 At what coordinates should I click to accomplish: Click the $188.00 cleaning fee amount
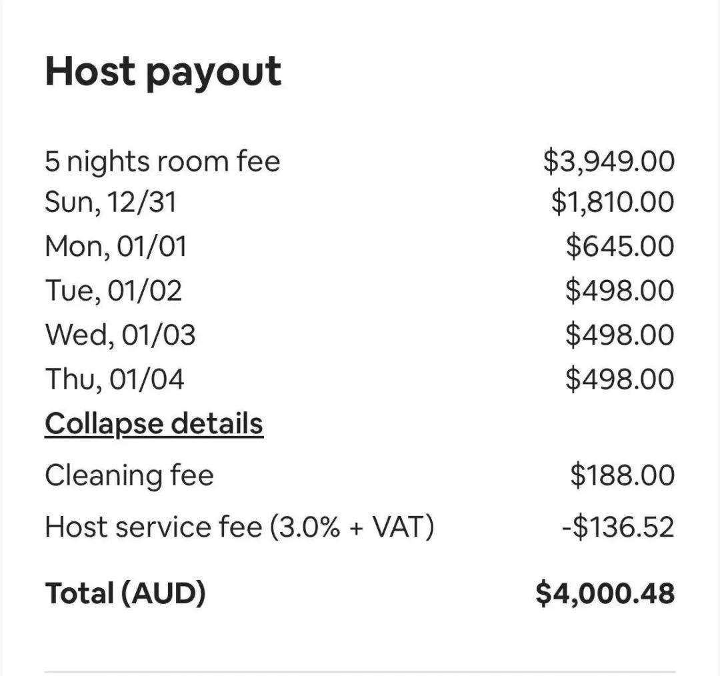(622, 476)
